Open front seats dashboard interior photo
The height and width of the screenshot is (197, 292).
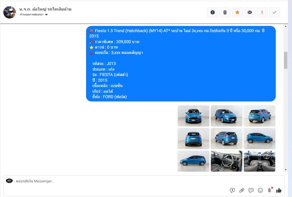(260, 161)
